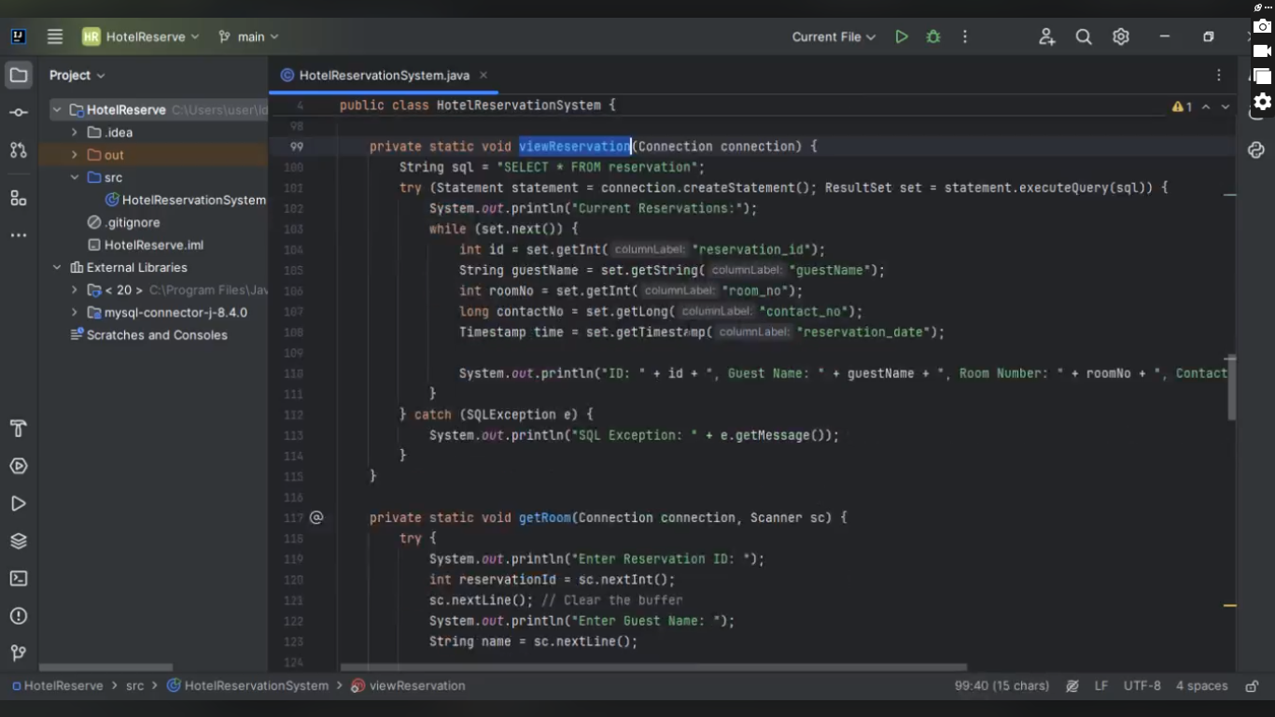The height and width of the screenshot is (717, 1275).
Task: Open the main hamburger menu
Action: (x=55, y=36)
